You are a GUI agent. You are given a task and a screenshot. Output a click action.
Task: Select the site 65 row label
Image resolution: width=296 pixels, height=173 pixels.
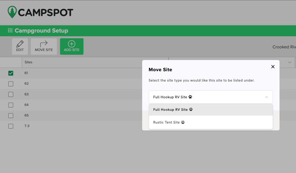point(27,115)
